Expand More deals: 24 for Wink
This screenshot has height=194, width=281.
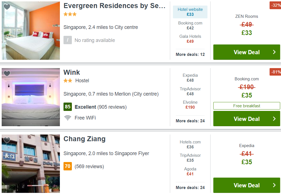click(x=190, y=121)
